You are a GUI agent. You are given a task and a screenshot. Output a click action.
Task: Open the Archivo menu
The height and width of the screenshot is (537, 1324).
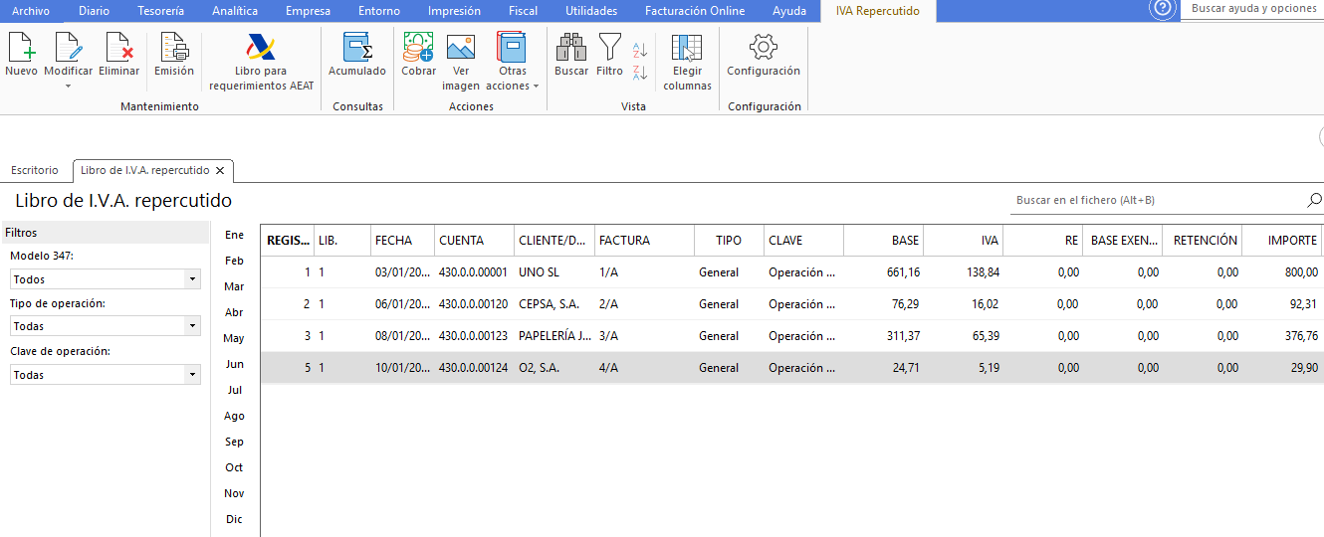coord(31,11)
